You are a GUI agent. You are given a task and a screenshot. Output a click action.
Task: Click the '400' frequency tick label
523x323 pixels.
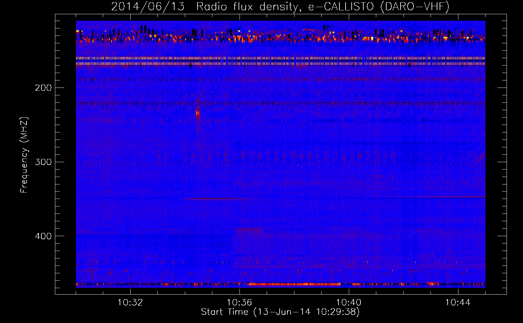point(43,236)
